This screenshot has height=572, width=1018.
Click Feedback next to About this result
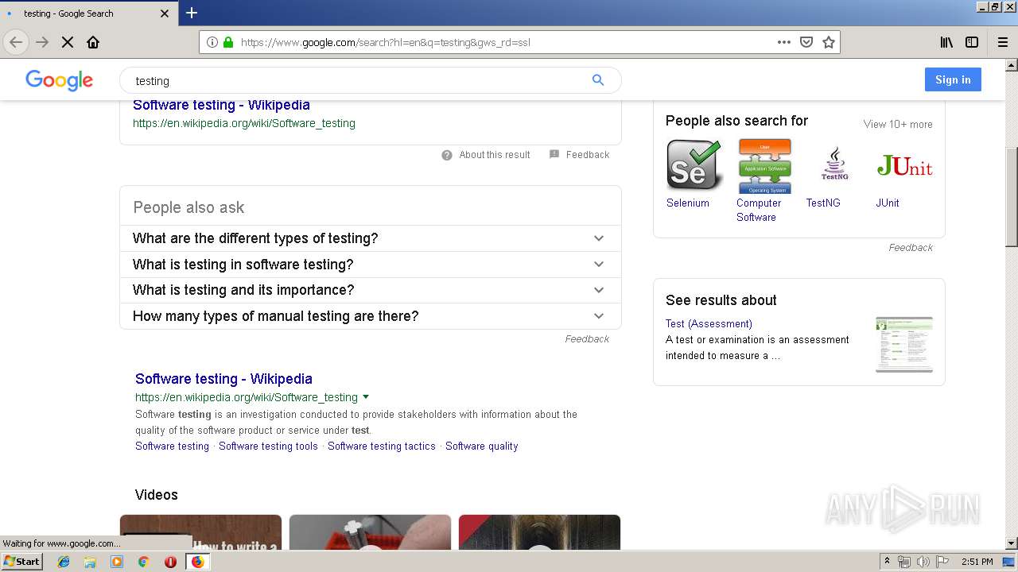(588, 155)
